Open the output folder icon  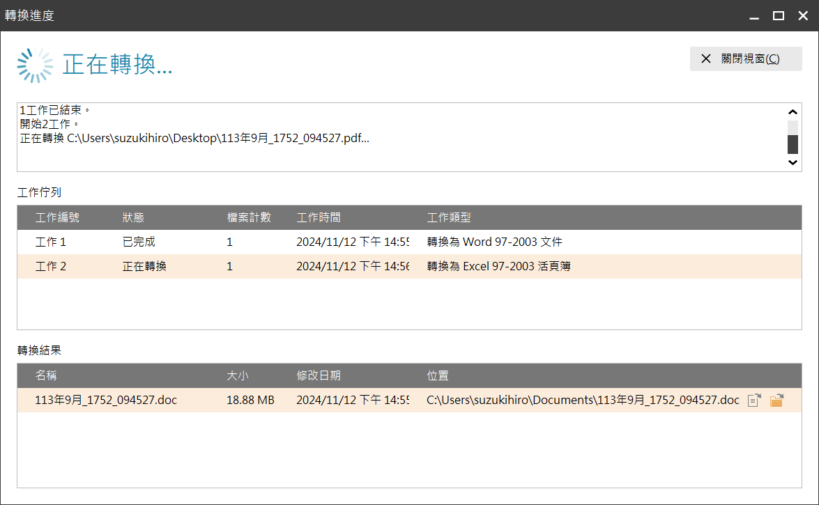pyautogui.click(x=776, y=400)
